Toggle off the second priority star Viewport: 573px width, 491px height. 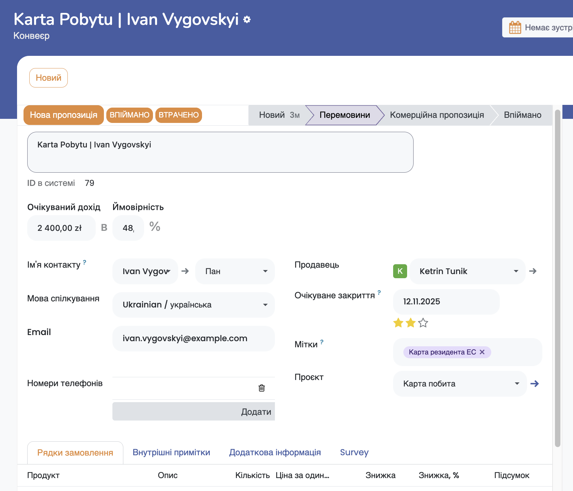(410, 323)
